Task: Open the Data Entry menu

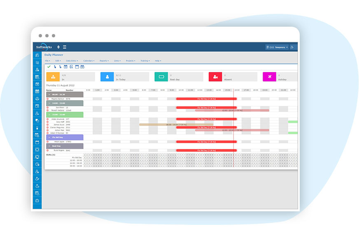Action: [72, 61]
